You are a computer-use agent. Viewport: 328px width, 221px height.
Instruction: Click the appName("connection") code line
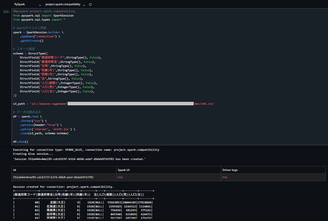tap(40, 36)
